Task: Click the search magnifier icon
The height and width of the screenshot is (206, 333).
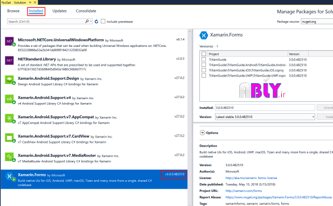Action: (87, 21)
